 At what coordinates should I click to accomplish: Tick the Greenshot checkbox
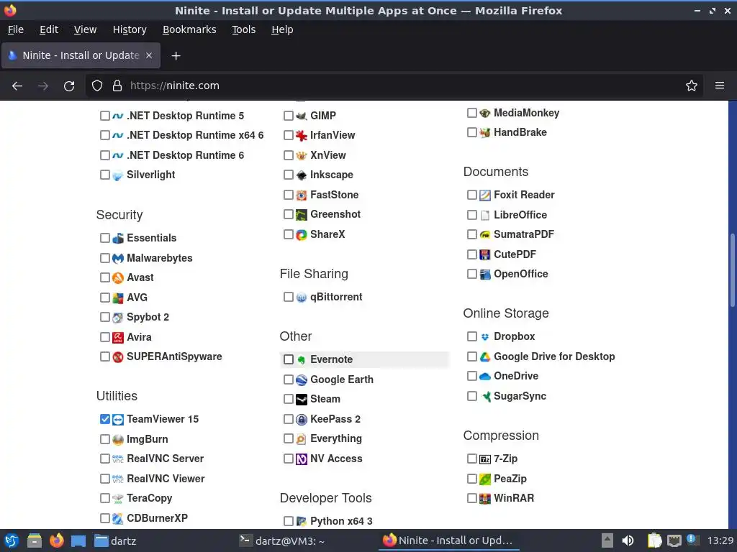pyautogui.click(x=289, y=214)
